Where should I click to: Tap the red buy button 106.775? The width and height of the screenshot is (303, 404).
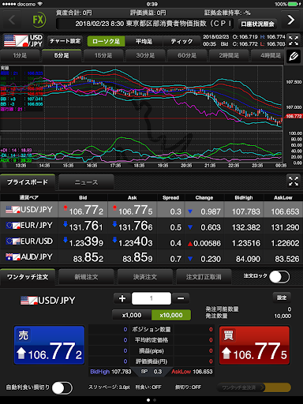254,345
